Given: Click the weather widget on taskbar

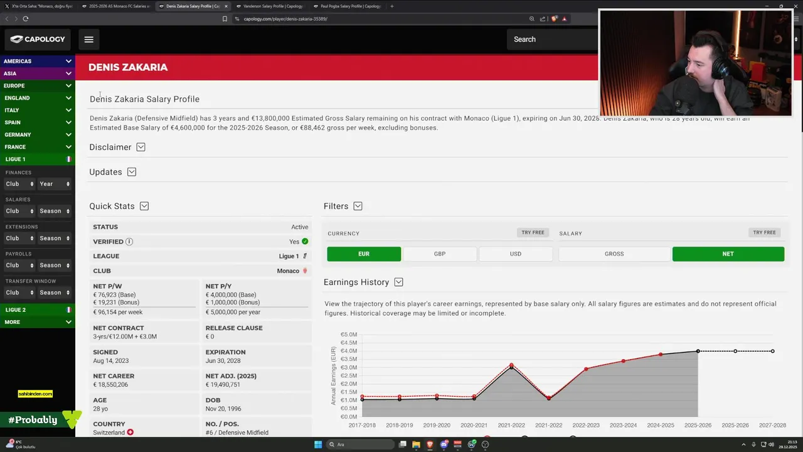Looking at the screenshot, I should coord(20,444).
